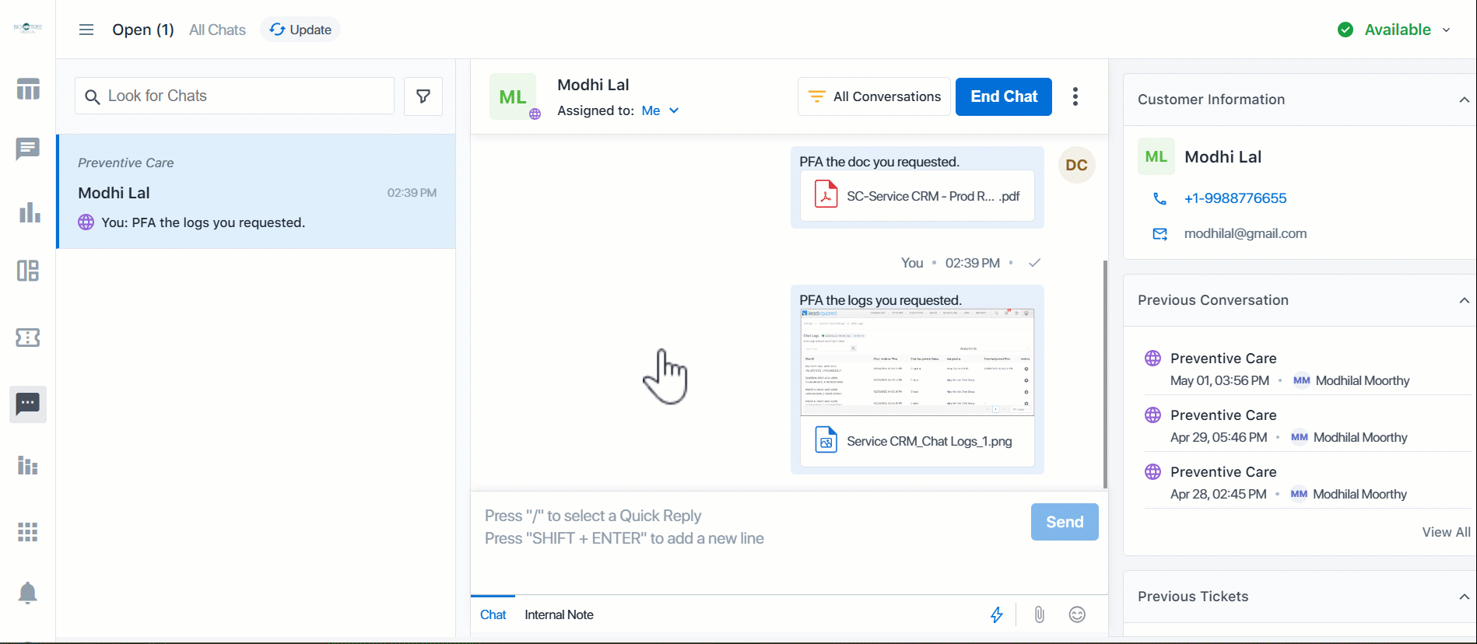1477x644 pixels.
Task: Open the emoji picker icon
Action: pyautogui.click(x=1077, y=614)
